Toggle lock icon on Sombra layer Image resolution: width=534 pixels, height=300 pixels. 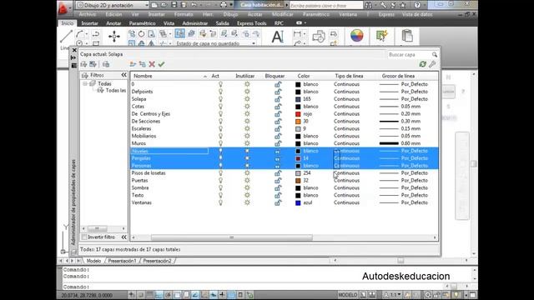tap(278, 187)
